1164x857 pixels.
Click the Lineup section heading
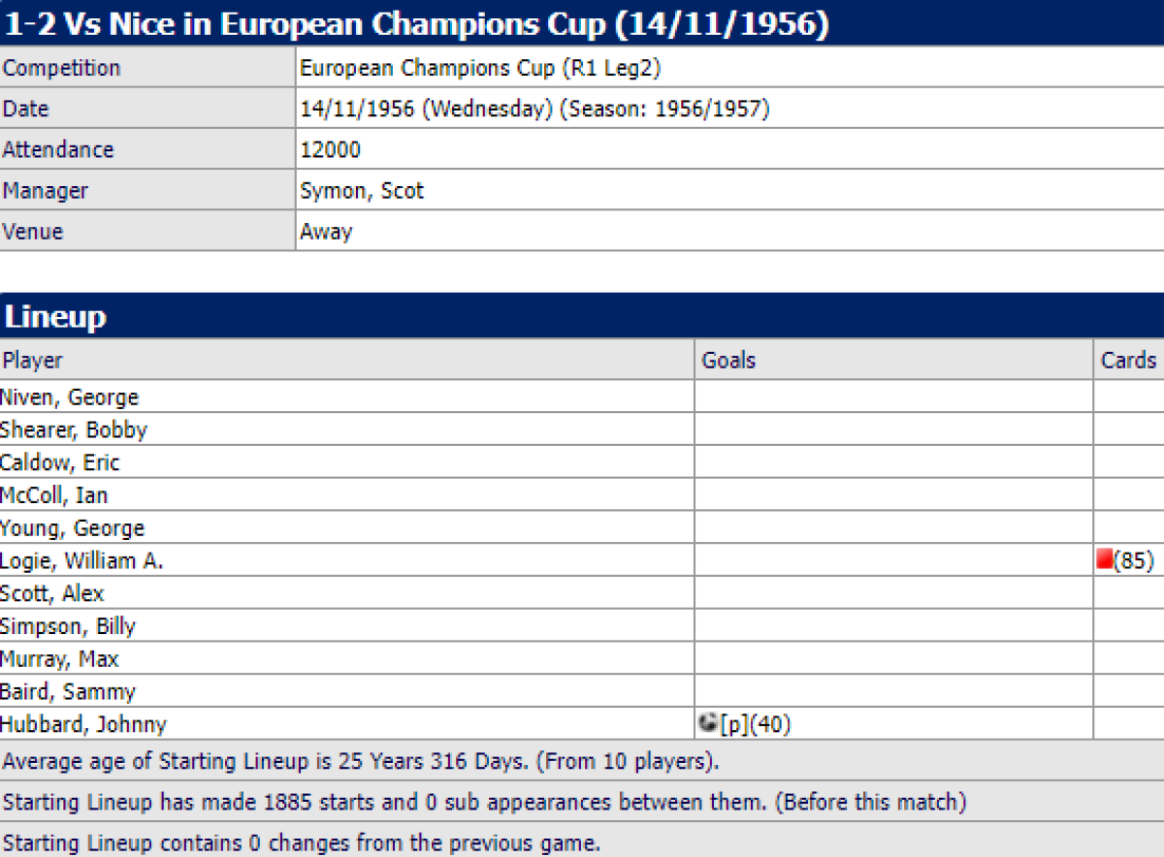click(56, 317)
